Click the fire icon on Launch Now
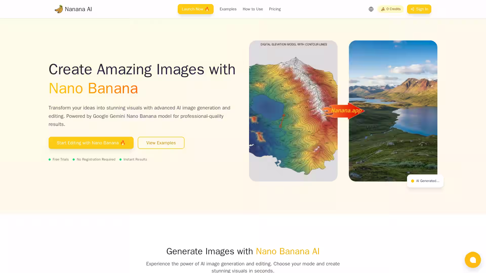 pyautogui.click(x=207, y=9)
